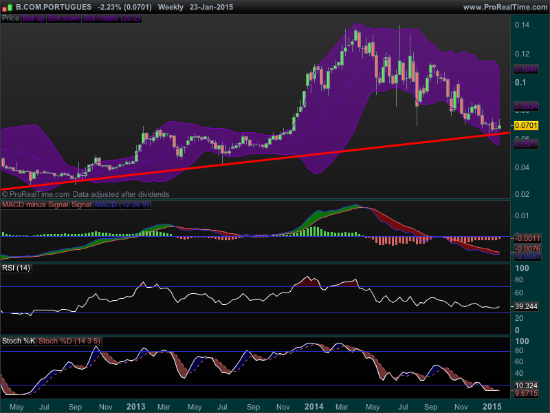Open the MACD (12 26 9) settings label

pos(122,205)
